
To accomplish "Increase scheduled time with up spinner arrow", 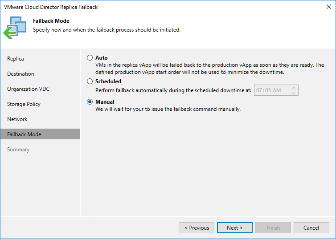I will [x=294, y=88].
